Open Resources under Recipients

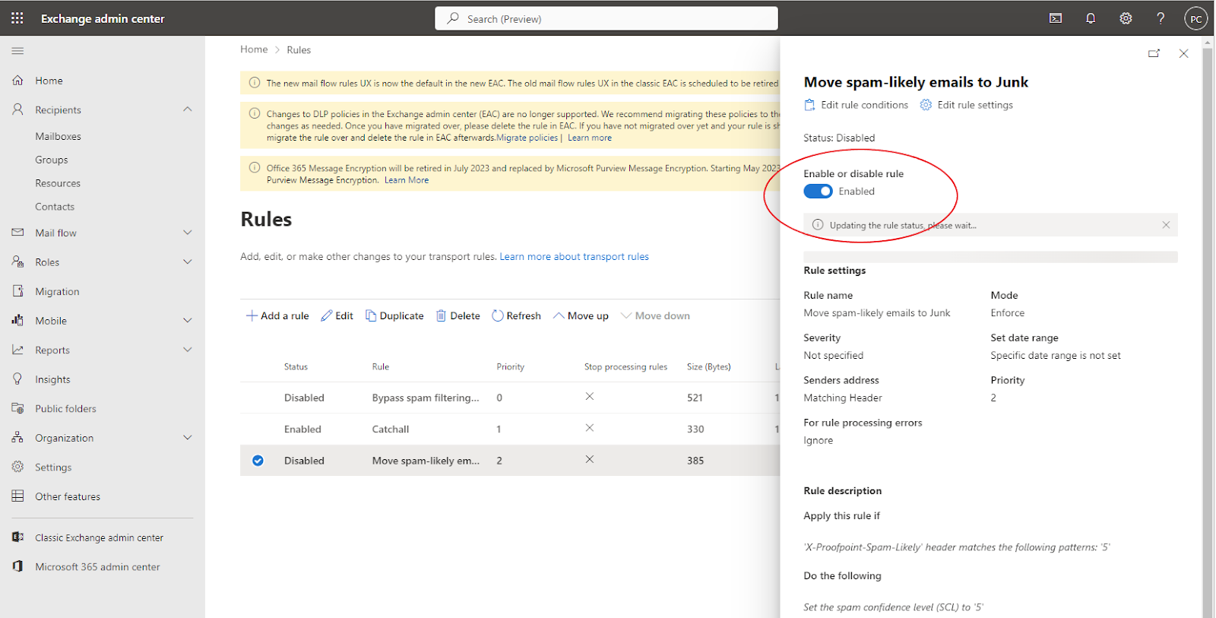click(x=58, y=183)
